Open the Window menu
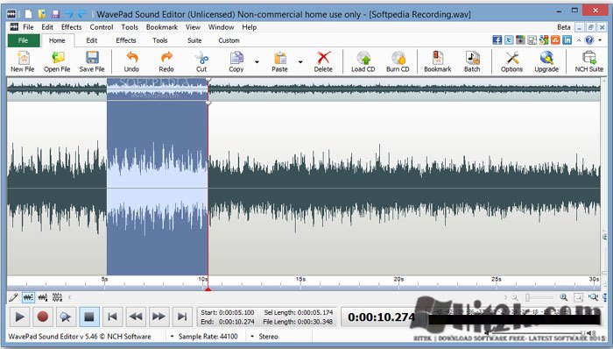Image resolution: width=613 pixels, height=349 pixels. tap(221, 27)
